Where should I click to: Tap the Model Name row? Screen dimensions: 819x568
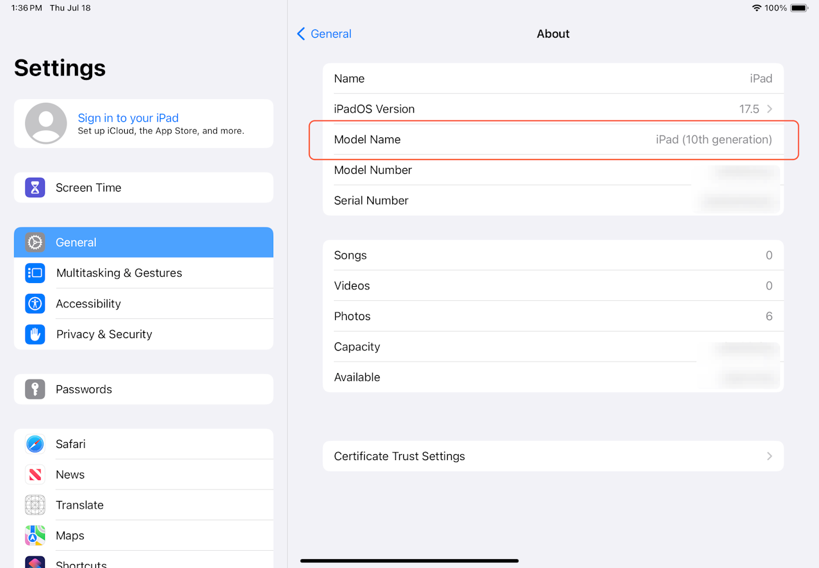(553, 139)
